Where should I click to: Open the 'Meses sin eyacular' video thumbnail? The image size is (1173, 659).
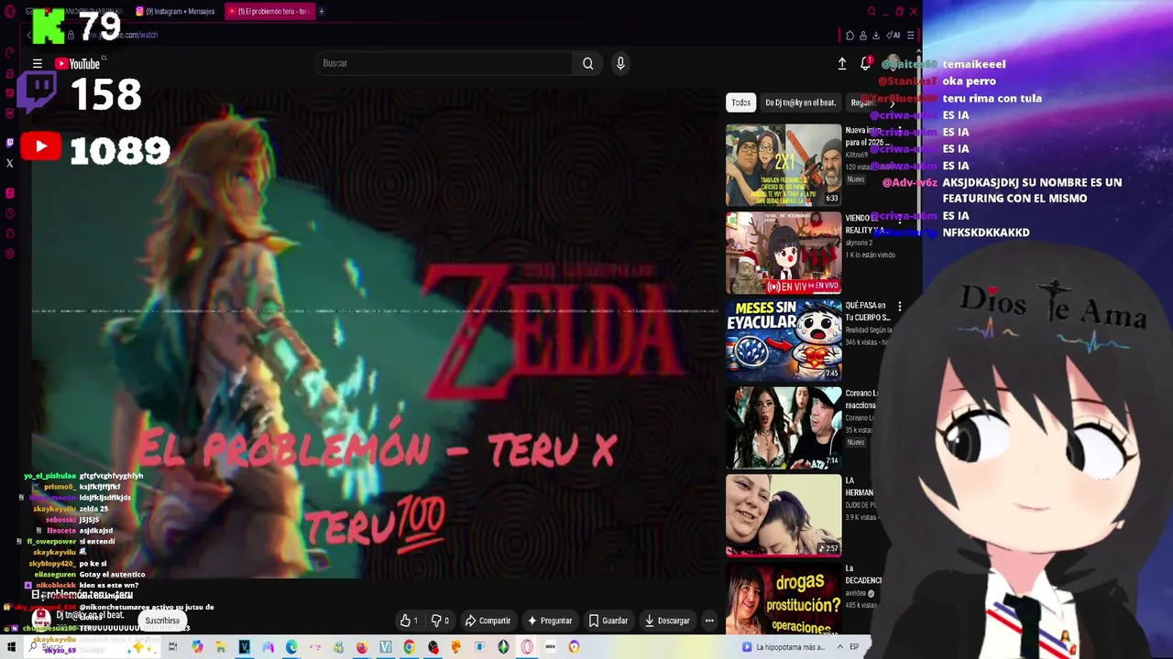(784, 341)
